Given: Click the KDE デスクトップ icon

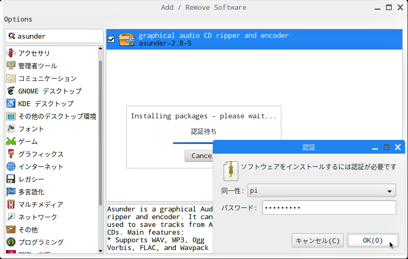Looking at the screenshot, I should coord(11,103).
